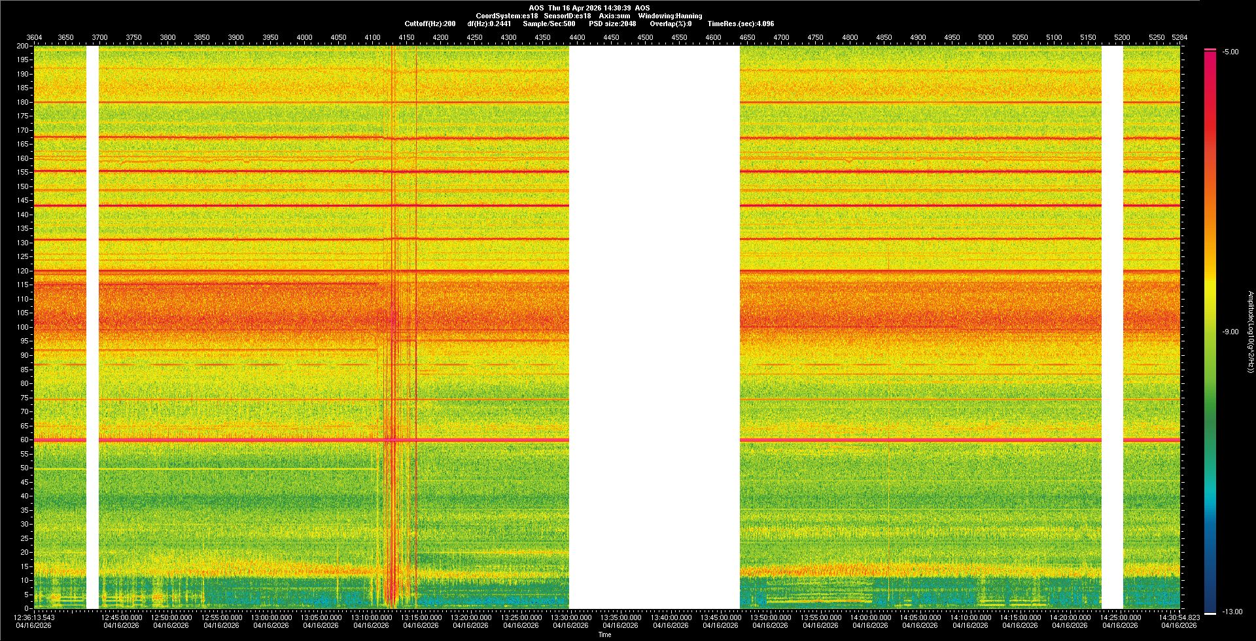The width and height of the screenshot is (1256, 641).
Task: Click the TimeRes.(sec):4.096 header label
Action: click(x=741, y=24)
